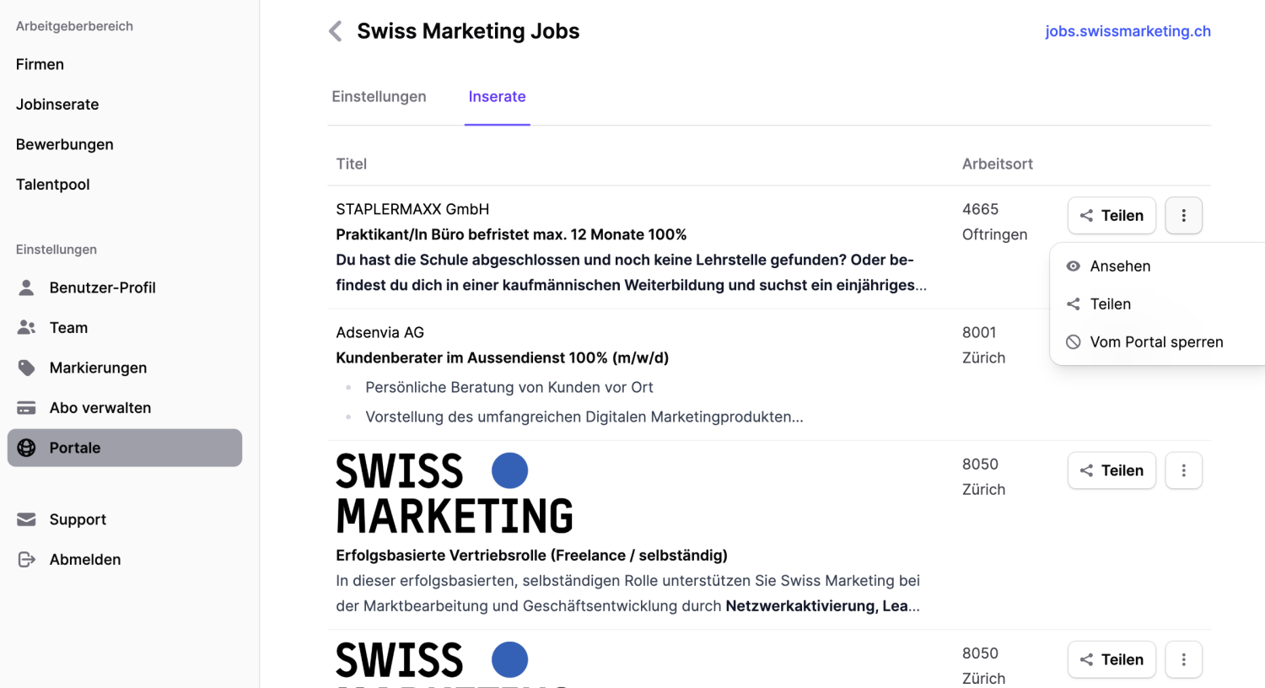Open the bottom job's three-dot actions menu
This screenshot has width=1265, height=688.
tap(1183, 659)
